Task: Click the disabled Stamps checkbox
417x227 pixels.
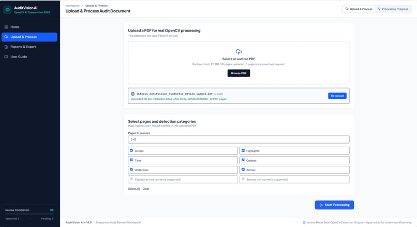Action: (243, 179)
